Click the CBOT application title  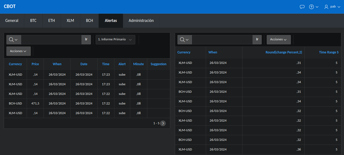coord(10,6)
